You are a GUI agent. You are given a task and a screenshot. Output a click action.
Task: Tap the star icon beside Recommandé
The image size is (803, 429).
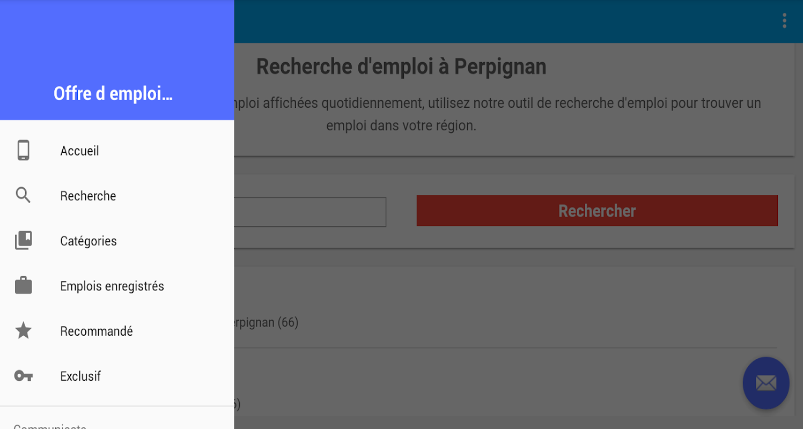click(x=23, y=331)
